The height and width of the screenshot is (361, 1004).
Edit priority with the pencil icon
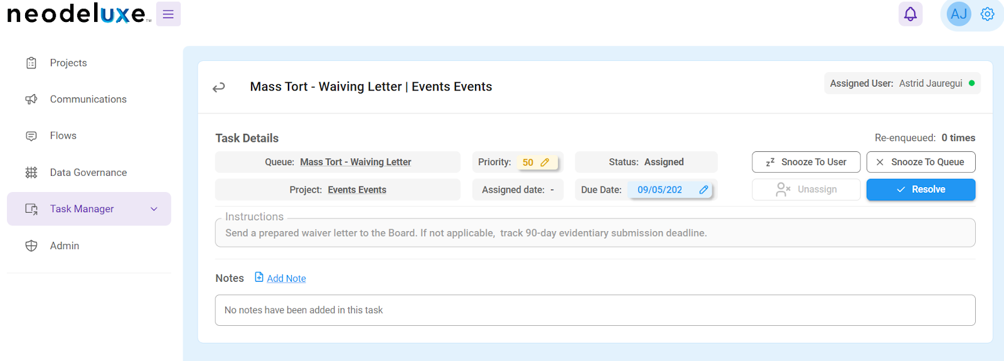click(545, 163)
